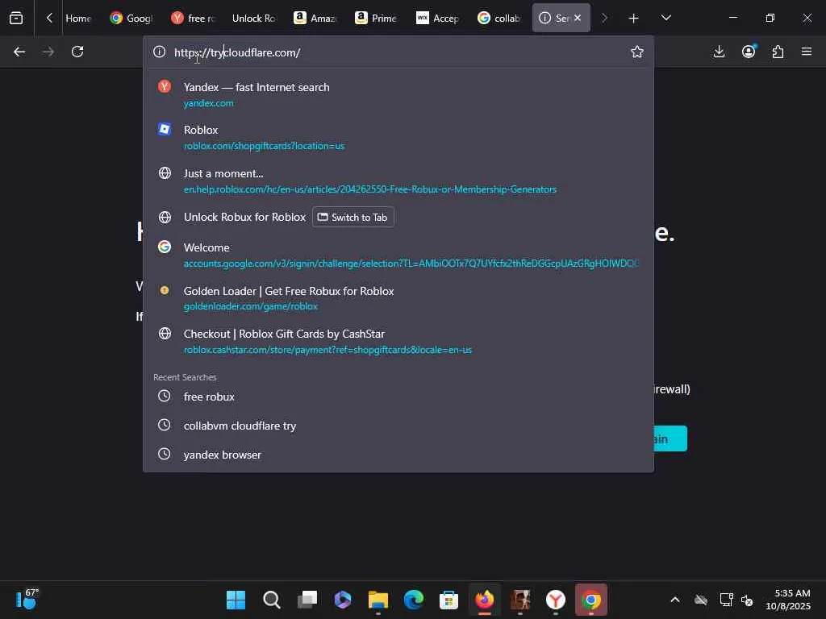This screenshot has height=619, width=826.
Task: Select the Google Welcome suggestion
Action: [x=398, y=255]
